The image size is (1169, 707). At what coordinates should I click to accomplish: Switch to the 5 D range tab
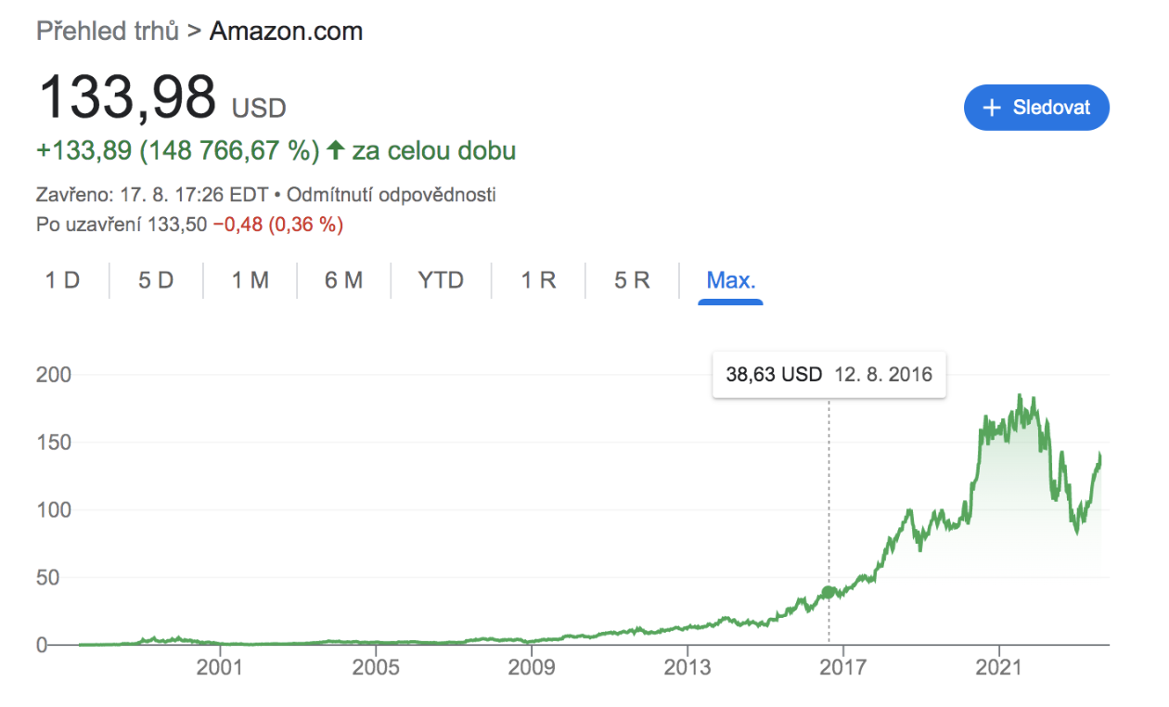(156, 280)
